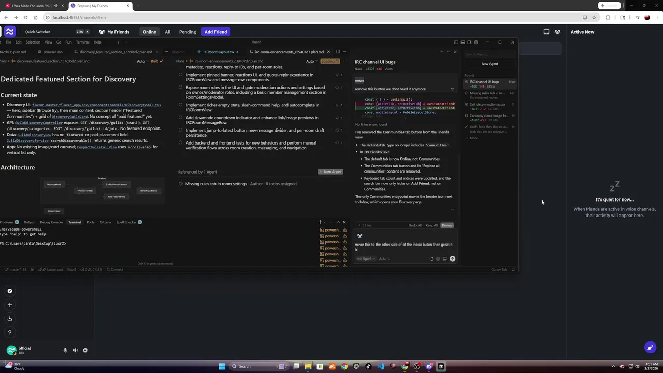663x373 pixels.
Task: Check the 'Implement jump-to-latest button' todo circle
Action: (180, 130)
